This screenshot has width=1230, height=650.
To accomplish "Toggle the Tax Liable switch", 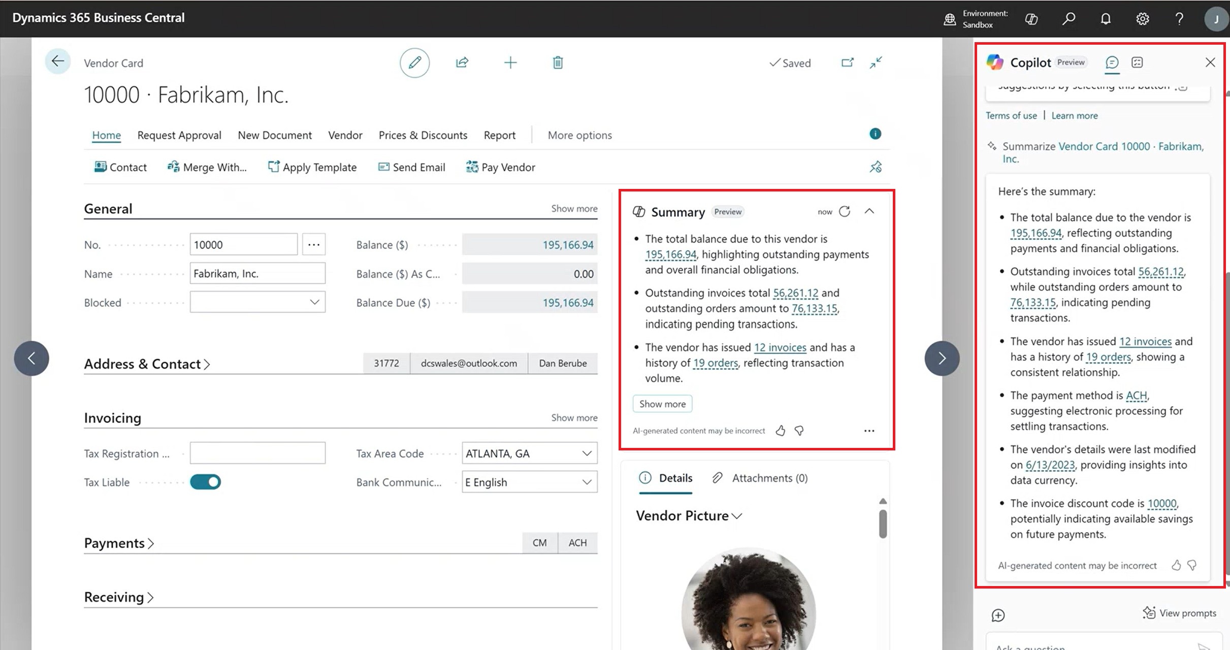I will [x=205, y=482].
